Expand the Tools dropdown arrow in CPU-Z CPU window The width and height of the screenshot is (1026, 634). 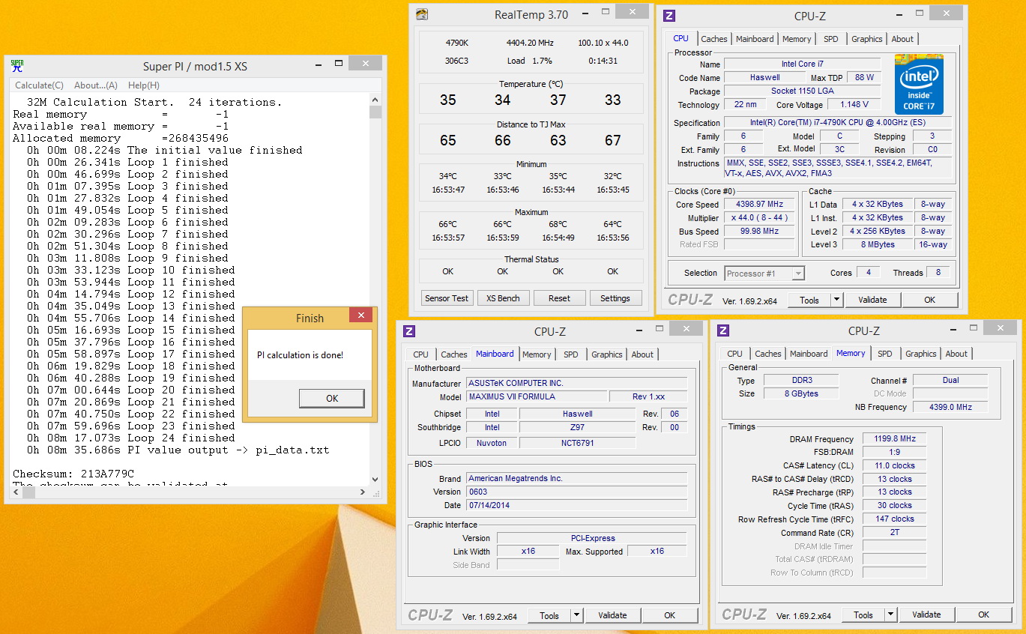click(836, 301)
